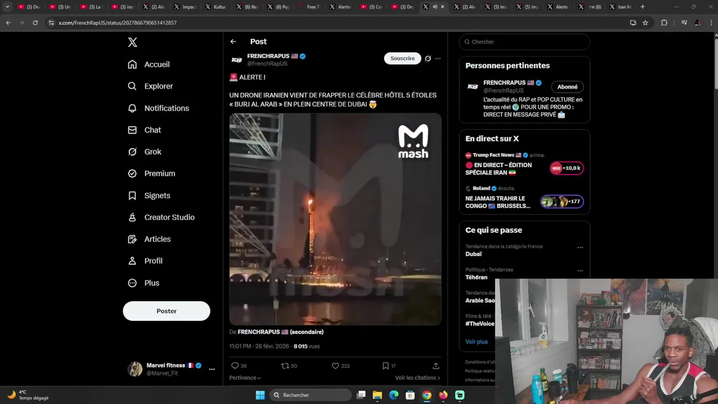Click Grok icon next to Souscrire
718x404 pixels.
[x=428, y=58]
